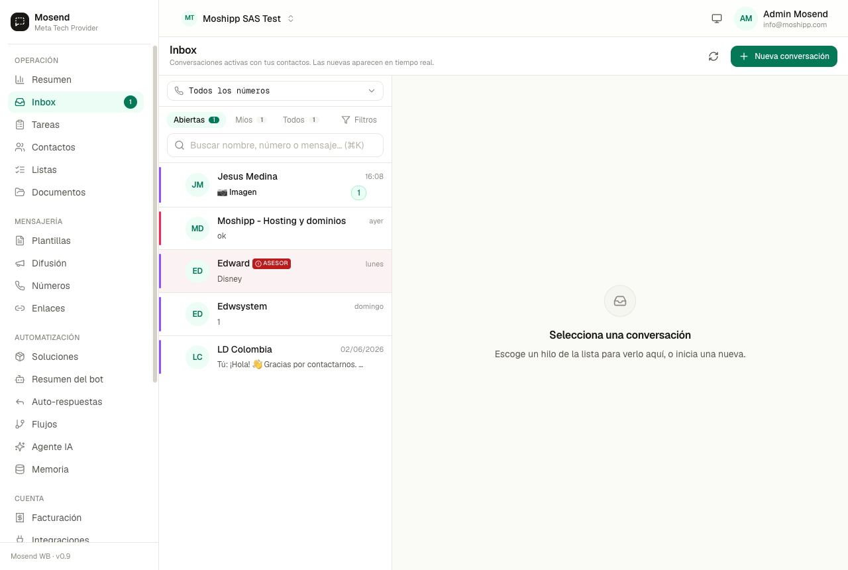
Task: Open Resumen bar chart icon
Action: click(20, 80)
